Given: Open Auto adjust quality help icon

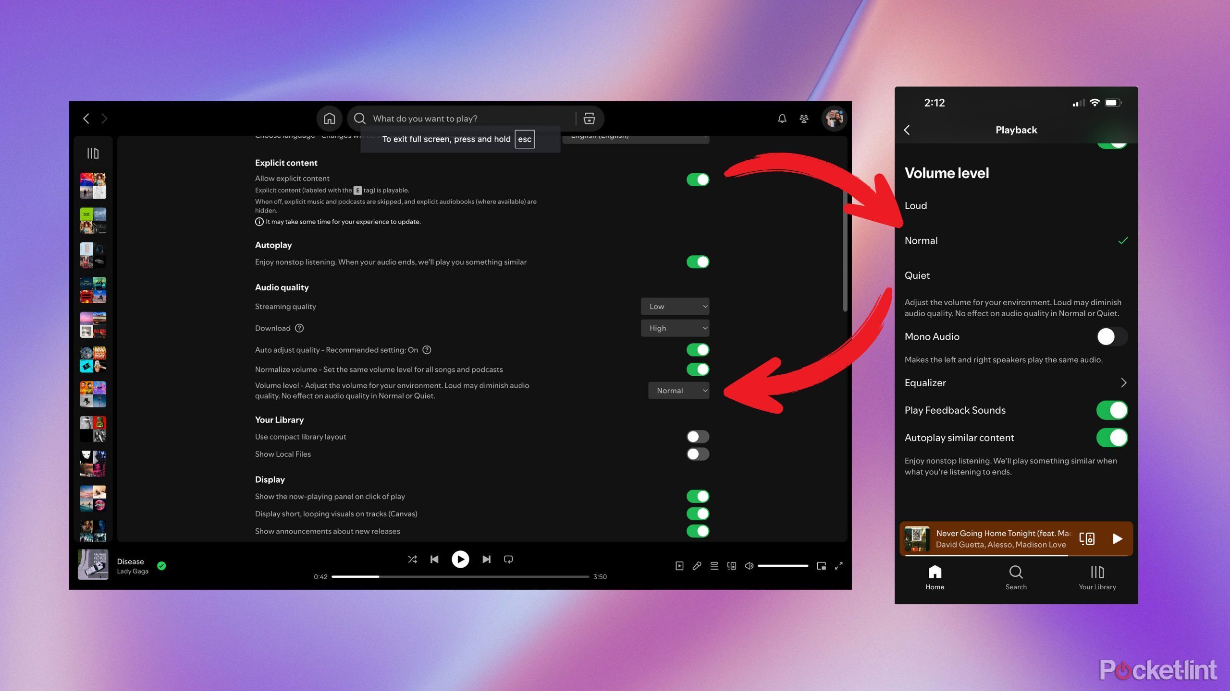Looking at the screenshot, I should (x=427, y=350).
